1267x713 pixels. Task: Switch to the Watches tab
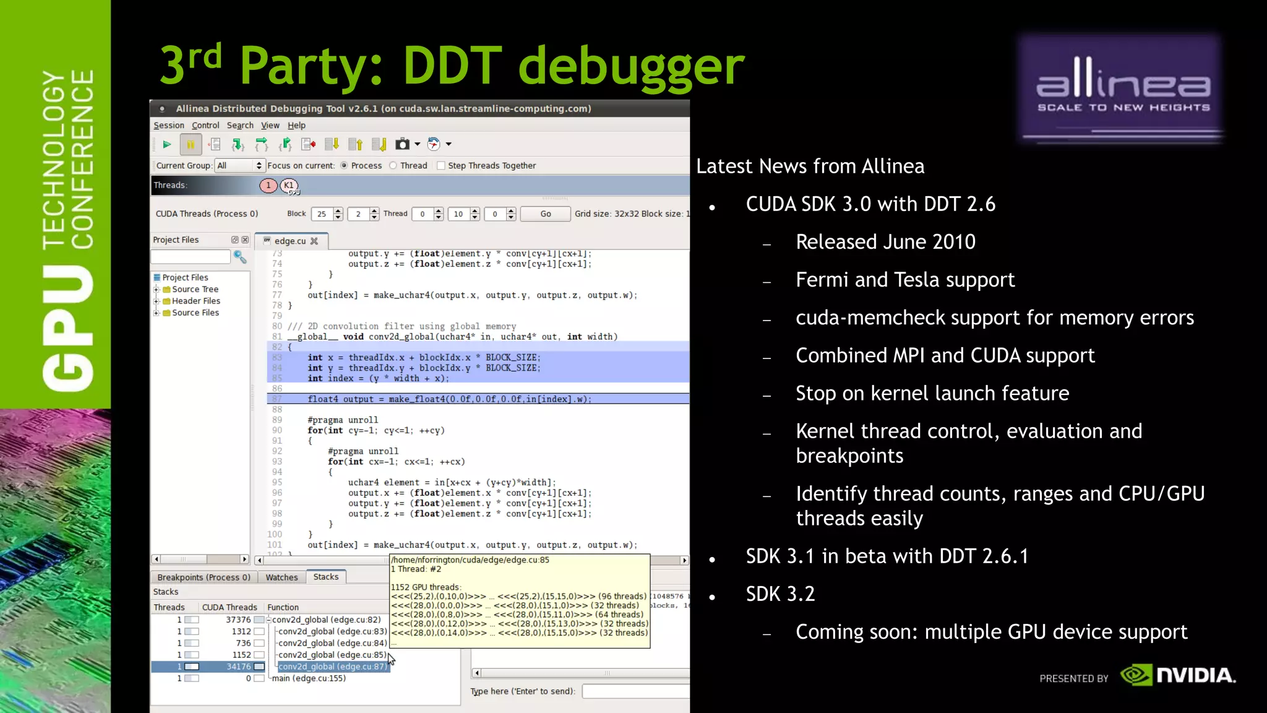point(281,577)
